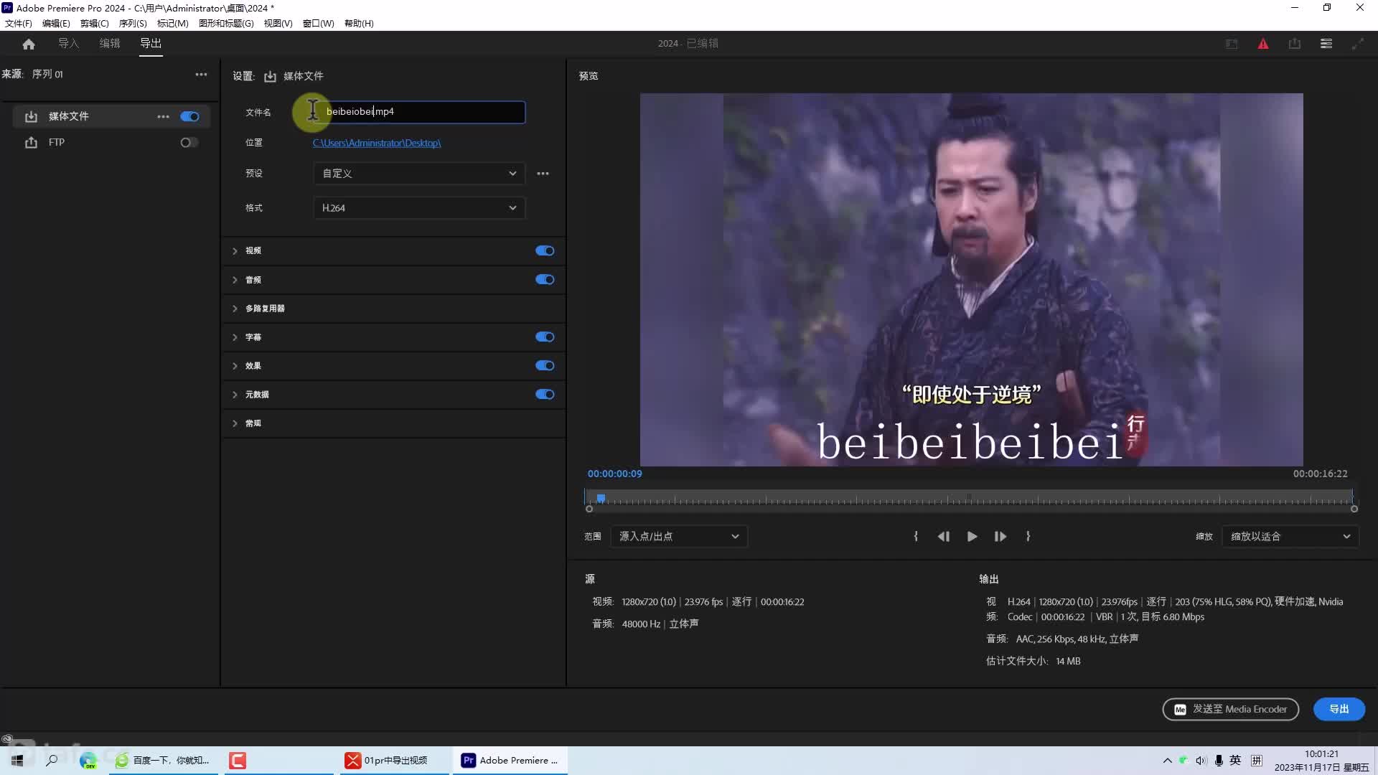1378x775 pixels.
Task: Click the 导出 export button
Action: [1339, 710]
